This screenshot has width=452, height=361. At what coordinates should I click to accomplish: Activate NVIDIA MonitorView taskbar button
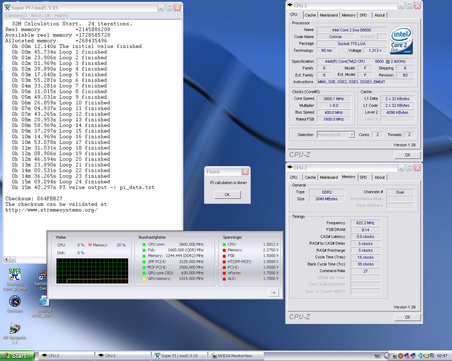(236, 356)
